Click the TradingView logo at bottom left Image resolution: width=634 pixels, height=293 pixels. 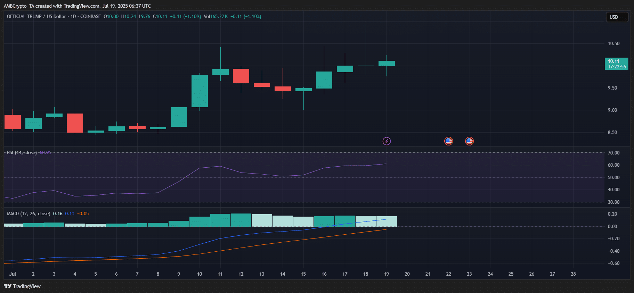tap(22, 286)
